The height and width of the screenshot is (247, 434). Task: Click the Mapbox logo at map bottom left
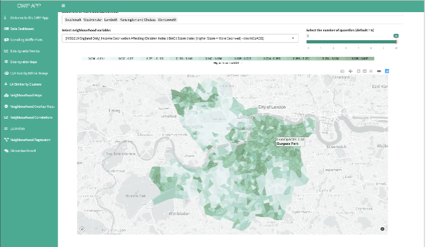[x=82, y=229]
